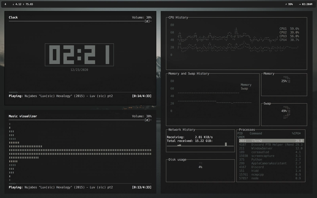The image size is (317, 198).
Task: Select the screencapture process row
Action: pos(271,156)
